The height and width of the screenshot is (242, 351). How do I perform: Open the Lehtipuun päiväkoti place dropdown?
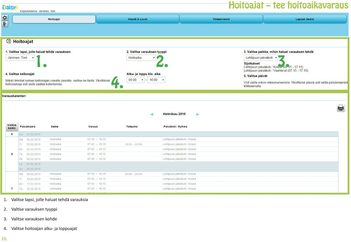click(261, 58)
